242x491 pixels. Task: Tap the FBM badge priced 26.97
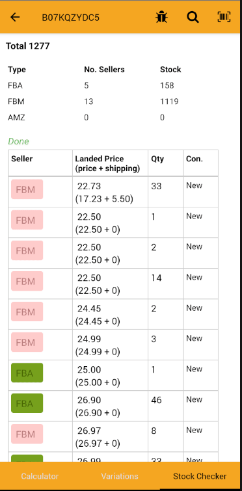tap(27, 434)
